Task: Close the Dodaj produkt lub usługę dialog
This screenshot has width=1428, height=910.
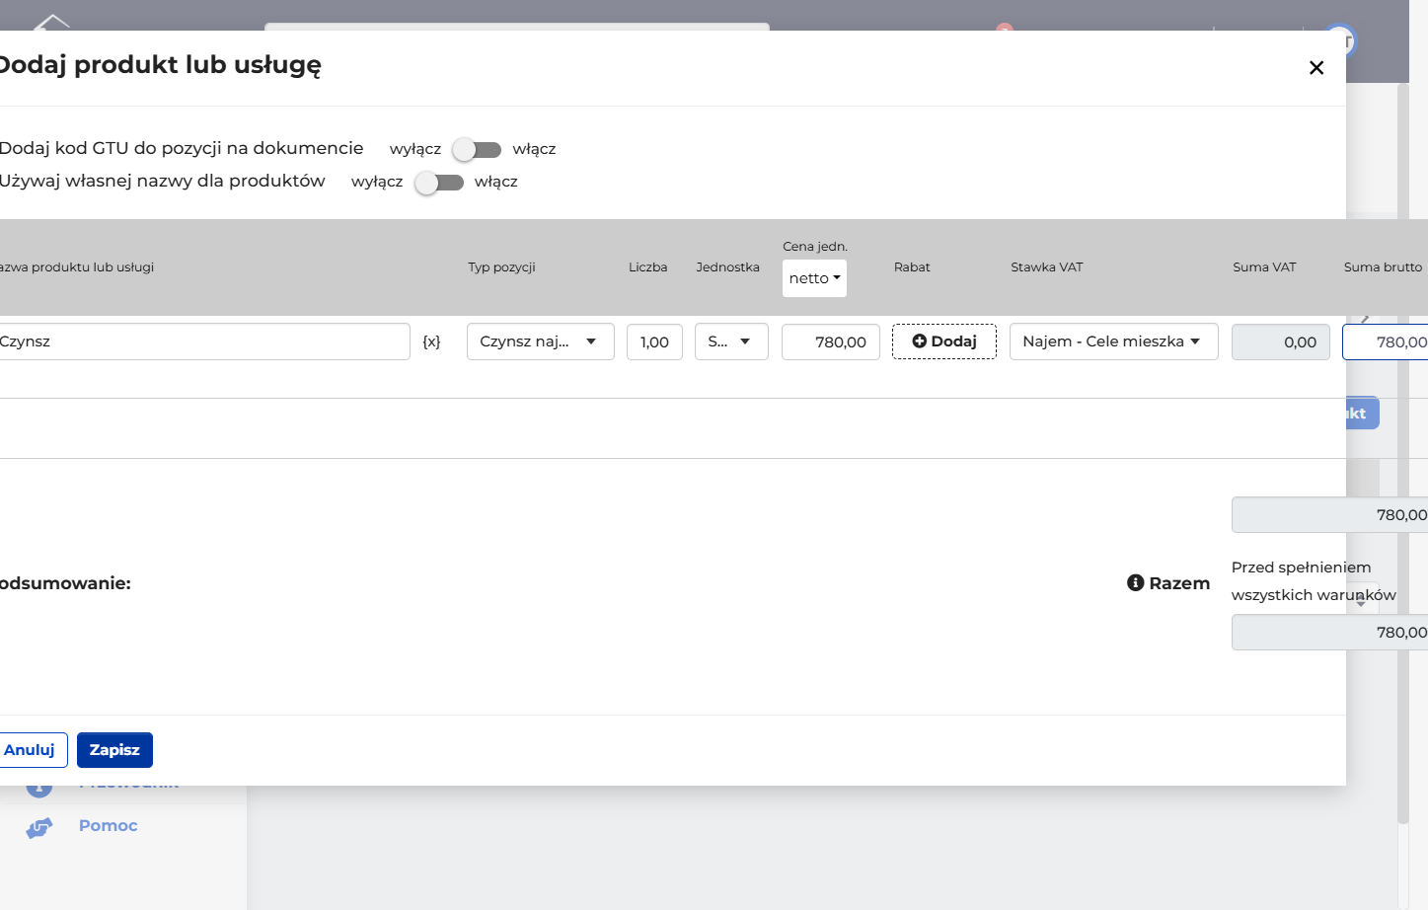Action: click(x=1315, y=68)
